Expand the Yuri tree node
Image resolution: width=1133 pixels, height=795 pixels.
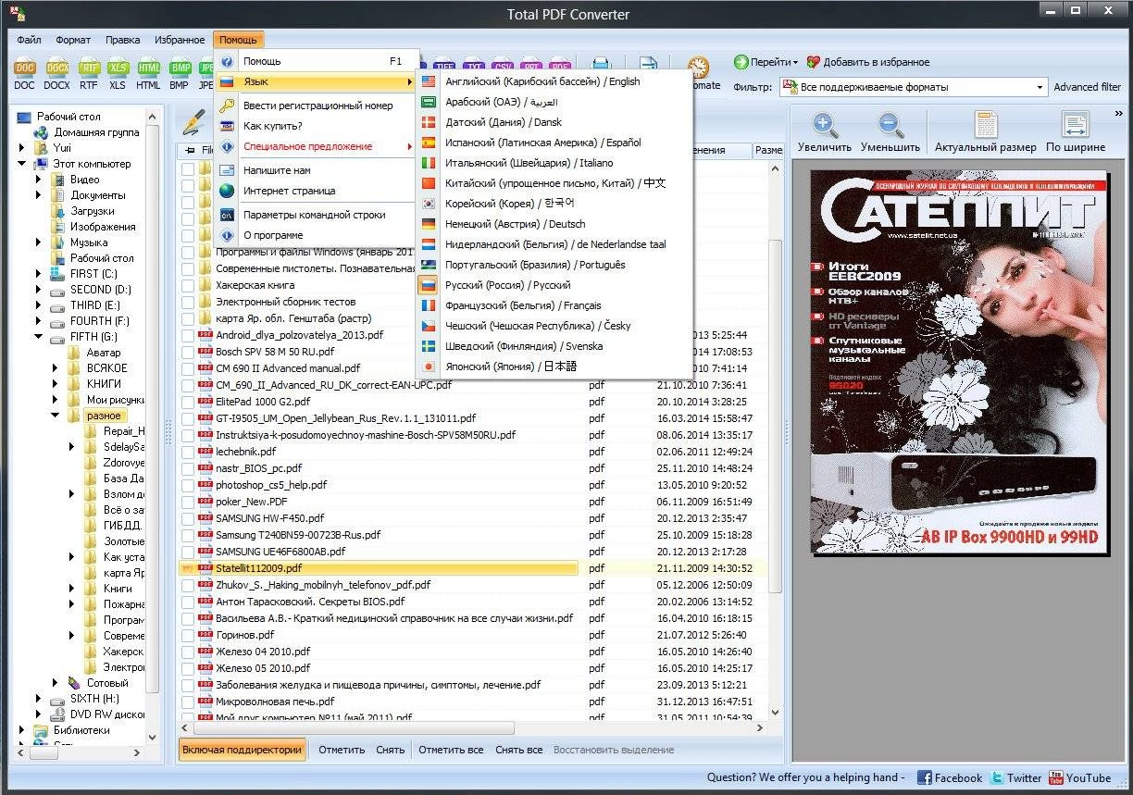[x=22, y=147]
